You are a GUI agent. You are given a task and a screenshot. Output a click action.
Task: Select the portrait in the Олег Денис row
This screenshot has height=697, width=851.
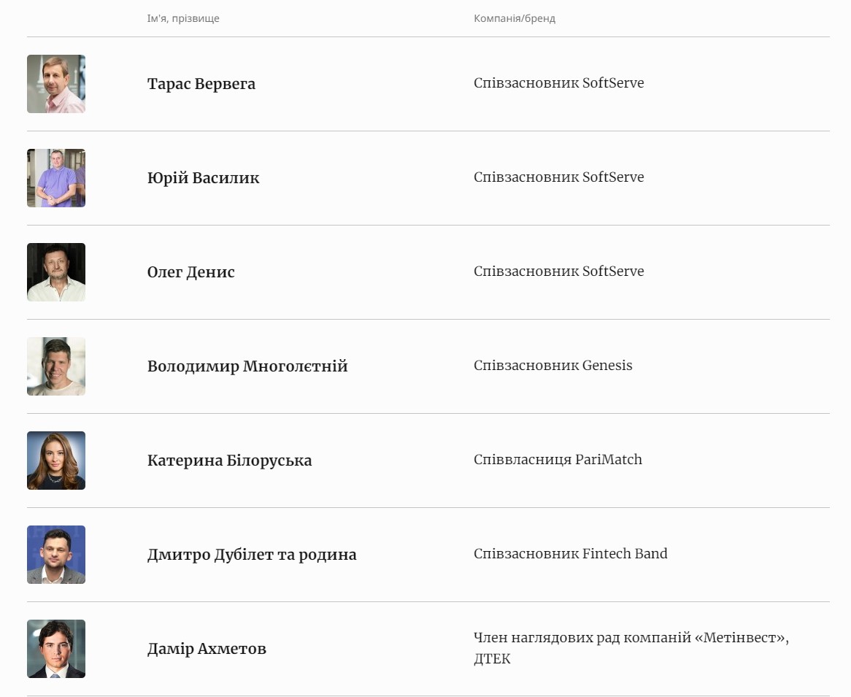pos(56,272)
